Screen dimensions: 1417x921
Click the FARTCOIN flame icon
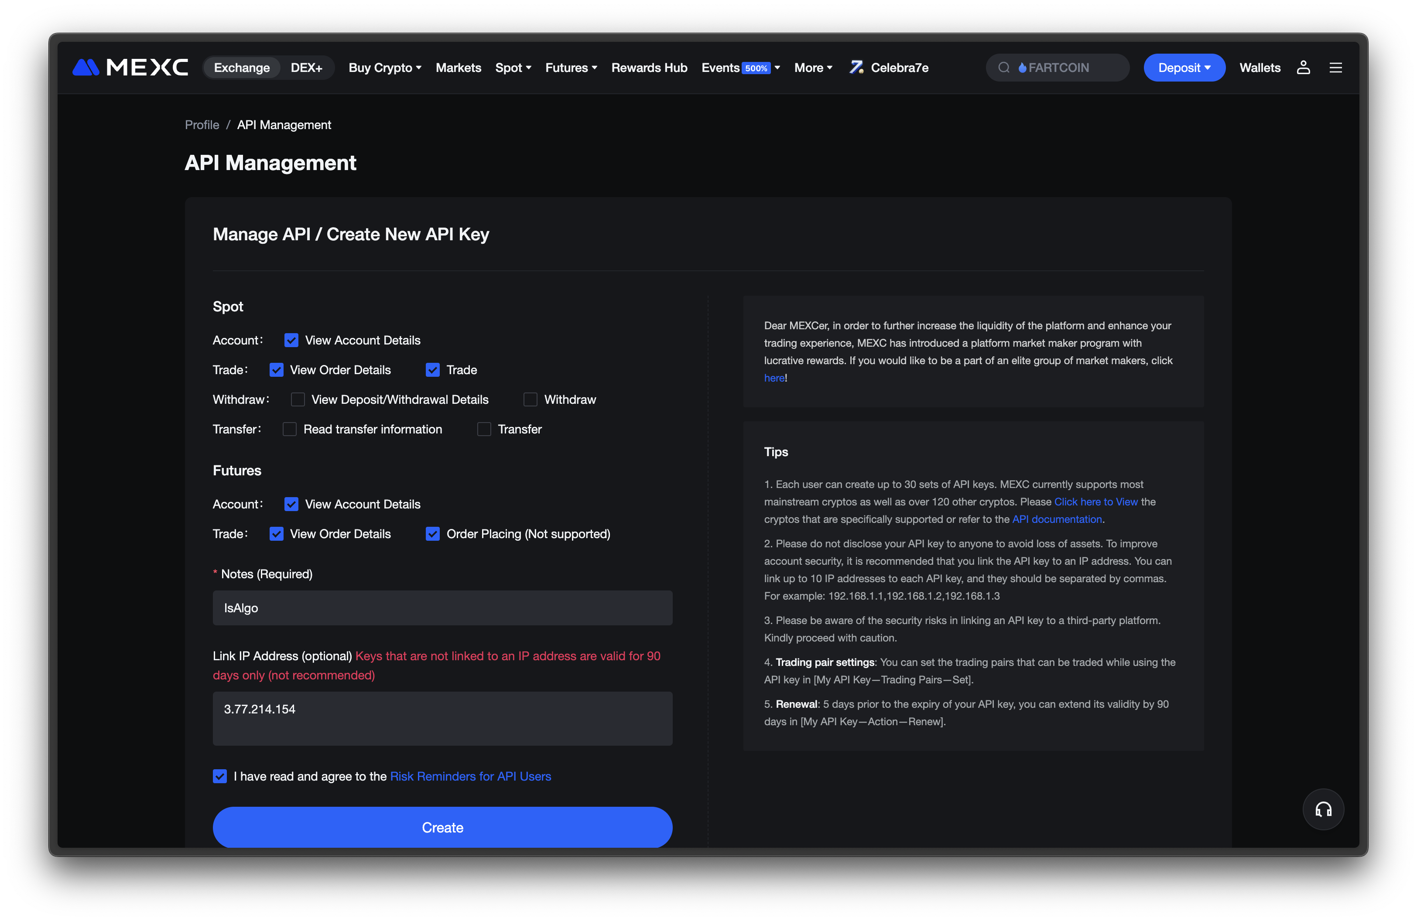click(x=1022, y=68)
